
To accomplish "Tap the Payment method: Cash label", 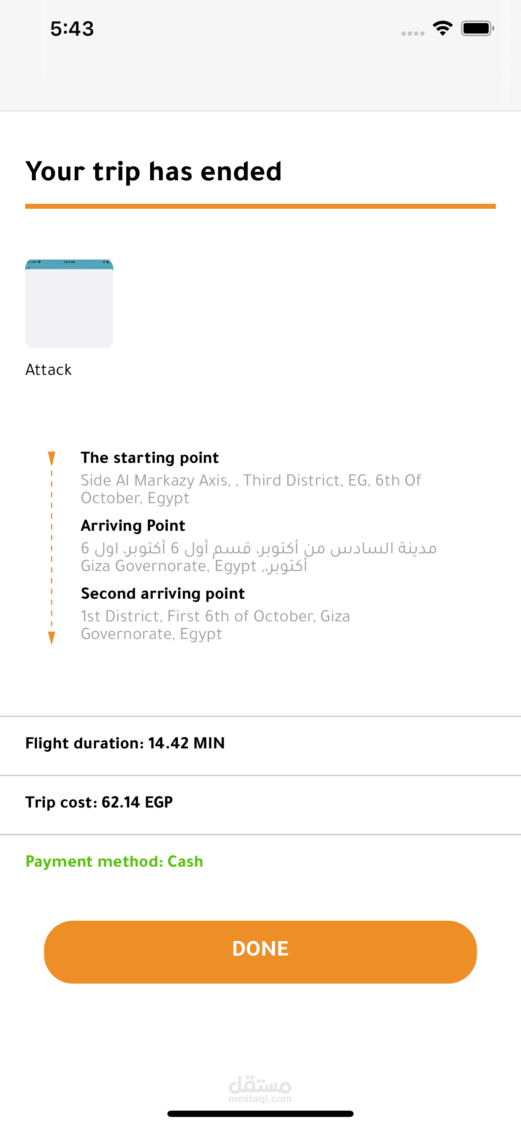I will (x=114, y=862).
